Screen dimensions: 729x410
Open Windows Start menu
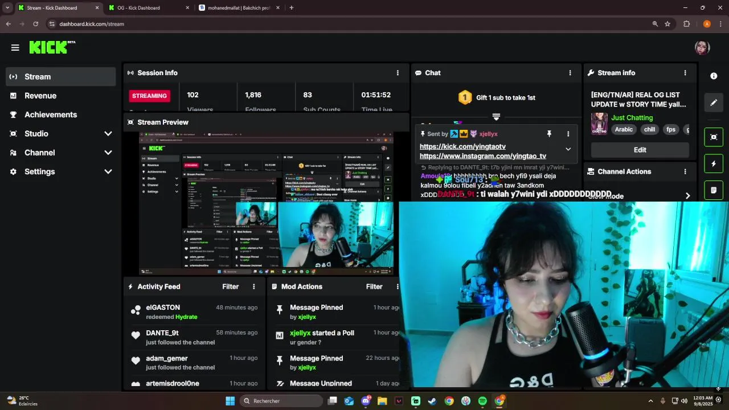(230, 401)
